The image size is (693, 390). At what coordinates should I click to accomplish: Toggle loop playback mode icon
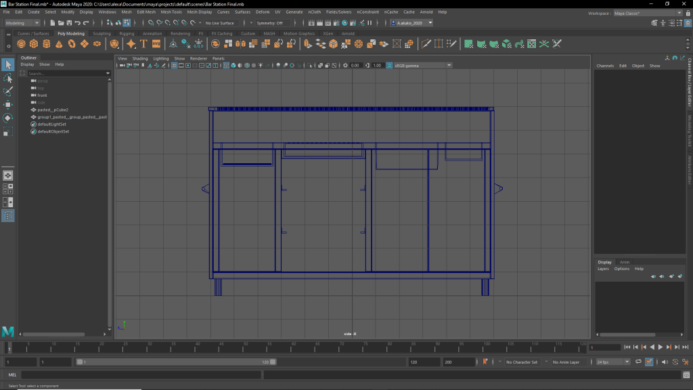(640, 362)
